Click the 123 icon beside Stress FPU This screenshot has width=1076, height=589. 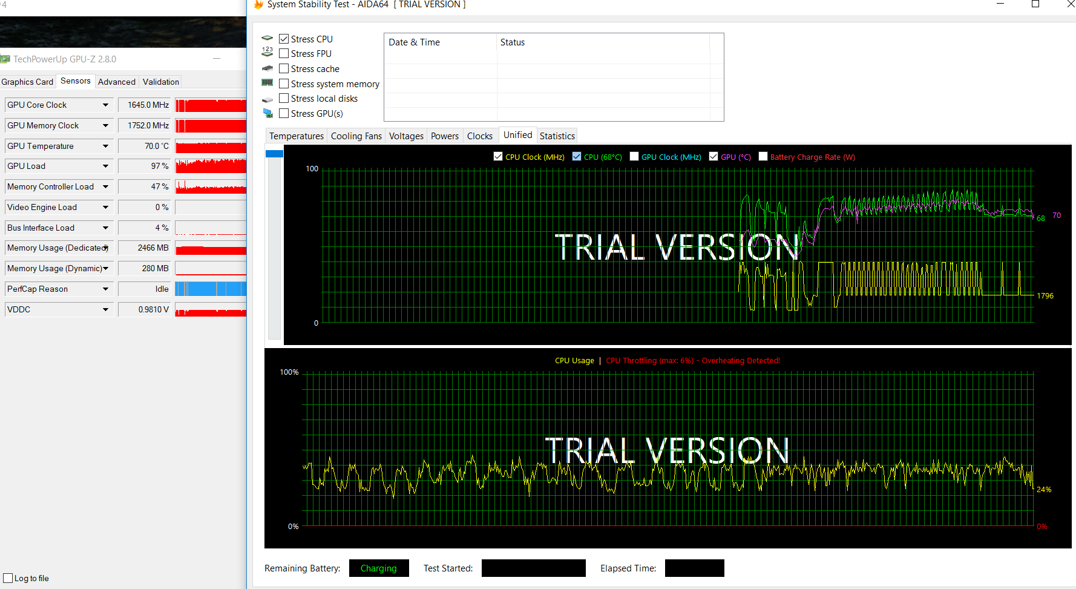tap(267, 53)
